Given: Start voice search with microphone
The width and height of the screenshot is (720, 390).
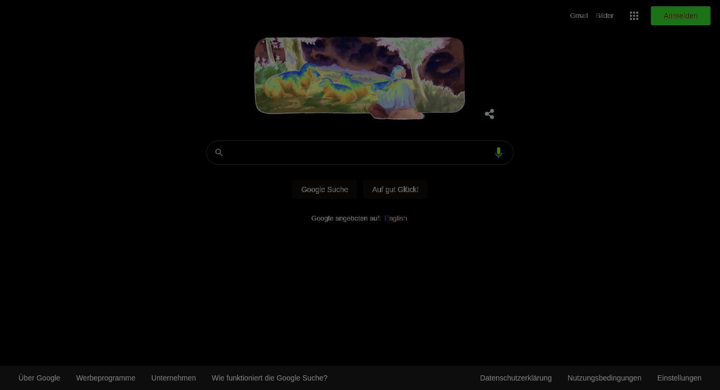Looking at the screenshot, I should [499, 153].
